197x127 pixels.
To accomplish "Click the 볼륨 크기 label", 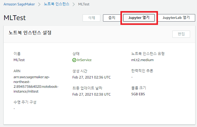I will (x=139, y=88).
